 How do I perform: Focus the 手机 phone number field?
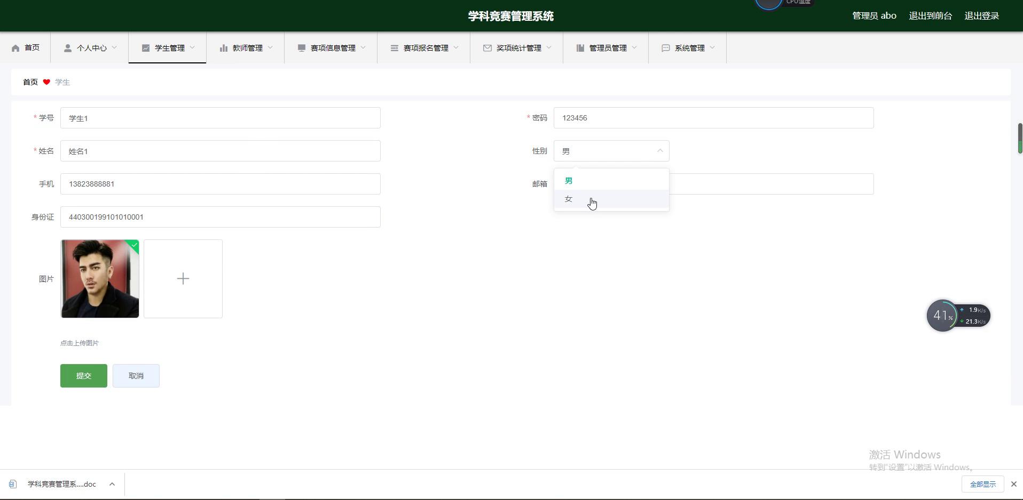(220, 184)
